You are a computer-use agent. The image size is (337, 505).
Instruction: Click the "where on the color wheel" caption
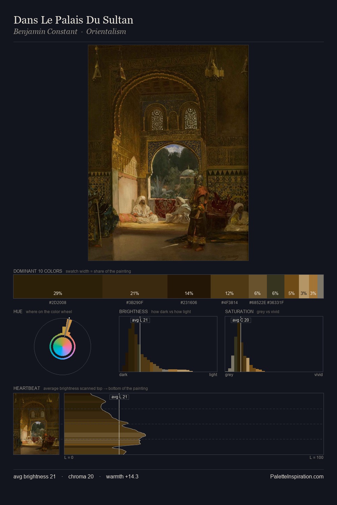[49, 312]
